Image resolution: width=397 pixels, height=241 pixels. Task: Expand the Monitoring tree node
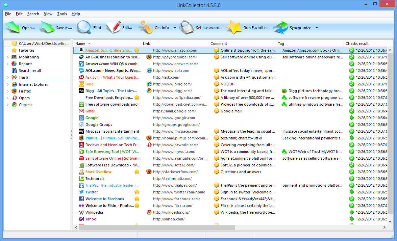8,57
